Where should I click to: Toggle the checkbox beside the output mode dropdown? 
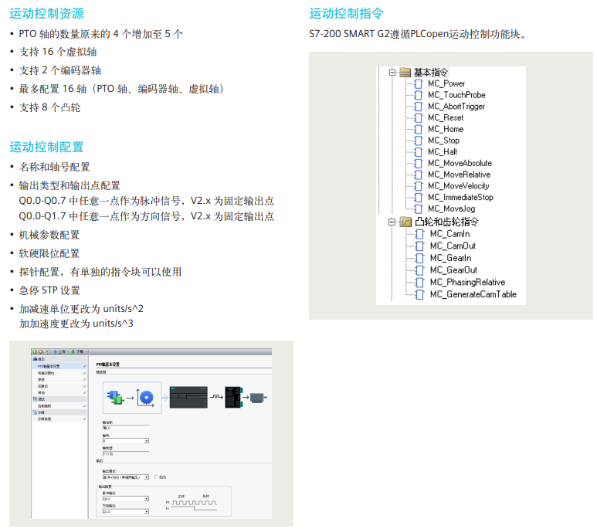[156, 476]
